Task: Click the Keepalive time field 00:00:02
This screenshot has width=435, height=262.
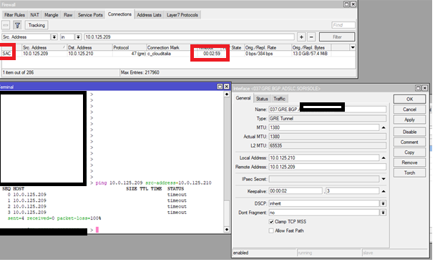Action: [295, 191]
